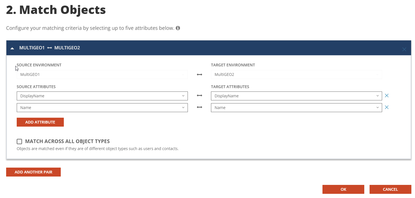Click the Add Attribute button

[x=40, y=122]
